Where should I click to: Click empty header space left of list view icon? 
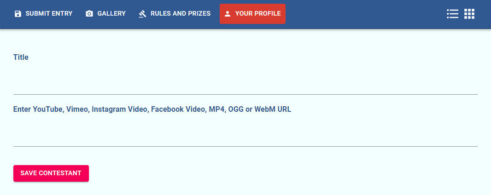[x=366, y=14]
